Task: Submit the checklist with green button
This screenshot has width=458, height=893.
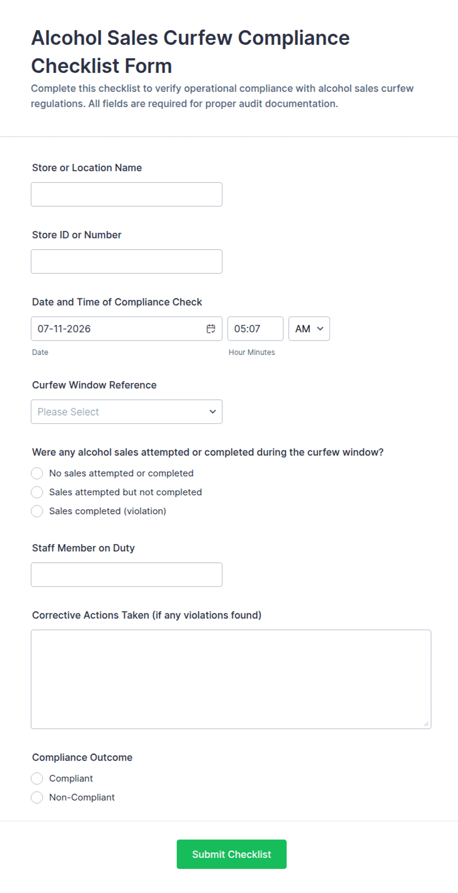Action: coord(231,854)
